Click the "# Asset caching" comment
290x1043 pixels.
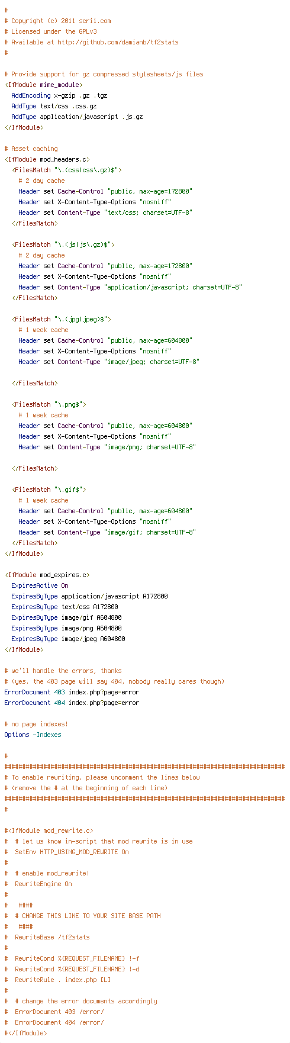[x=31, y=149]
